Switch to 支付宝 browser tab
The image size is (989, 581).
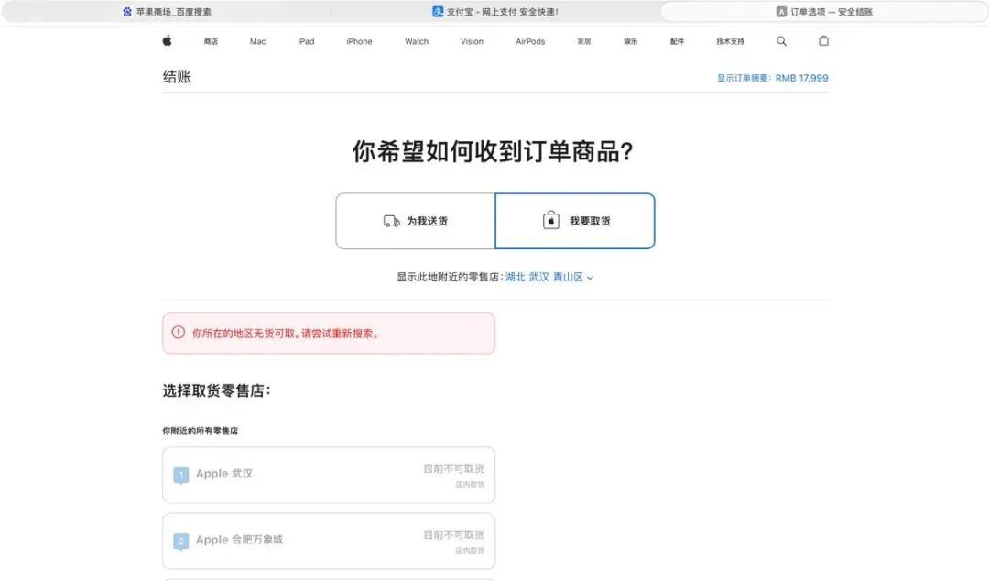(x=495, y=11)
